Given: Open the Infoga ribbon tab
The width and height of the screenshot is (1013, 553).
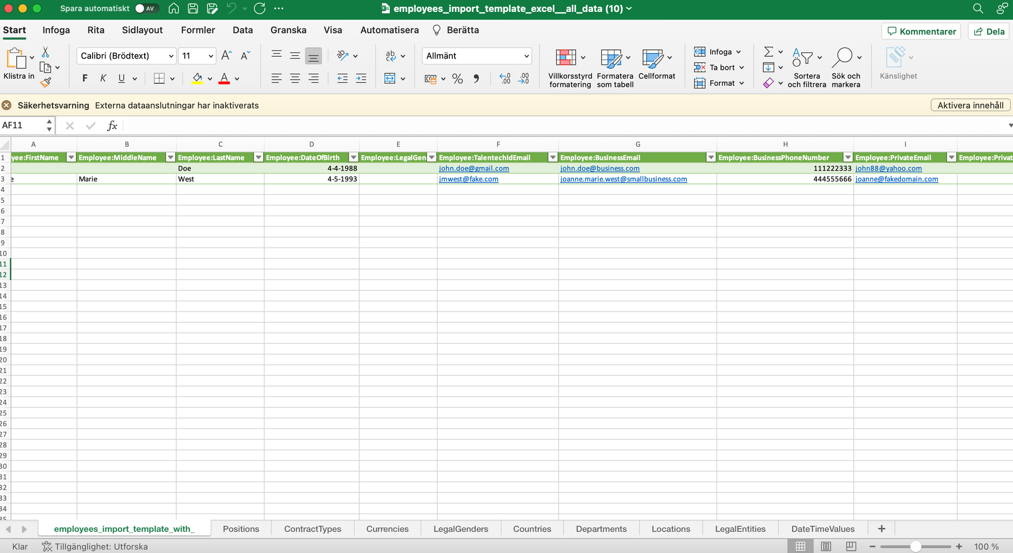Looking at the screenshot, I should coord(56,30).
